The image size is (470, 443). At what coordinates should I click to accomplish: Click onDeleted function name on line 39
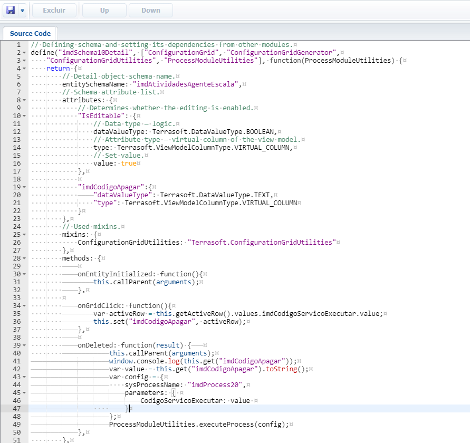[95, 345]
